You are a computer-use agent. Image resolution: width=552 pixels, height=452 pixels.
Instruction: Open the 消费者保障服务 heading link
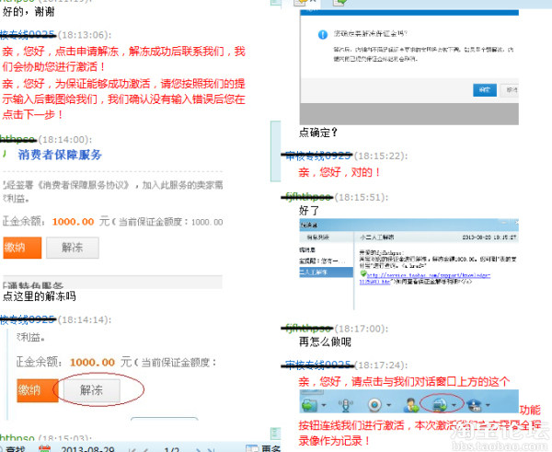60,155
